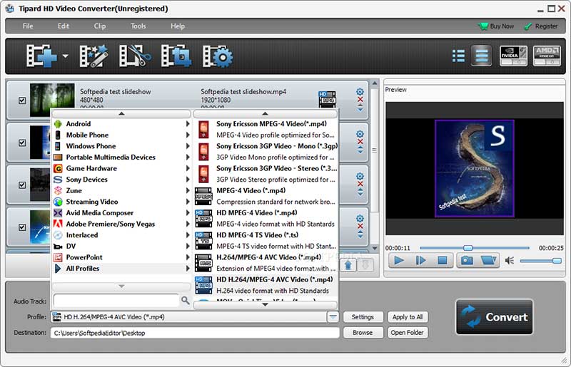This screenshot has height=367, width=571.
Task: Switch to the list view mode icon
Action: click(x=459, y=56)
